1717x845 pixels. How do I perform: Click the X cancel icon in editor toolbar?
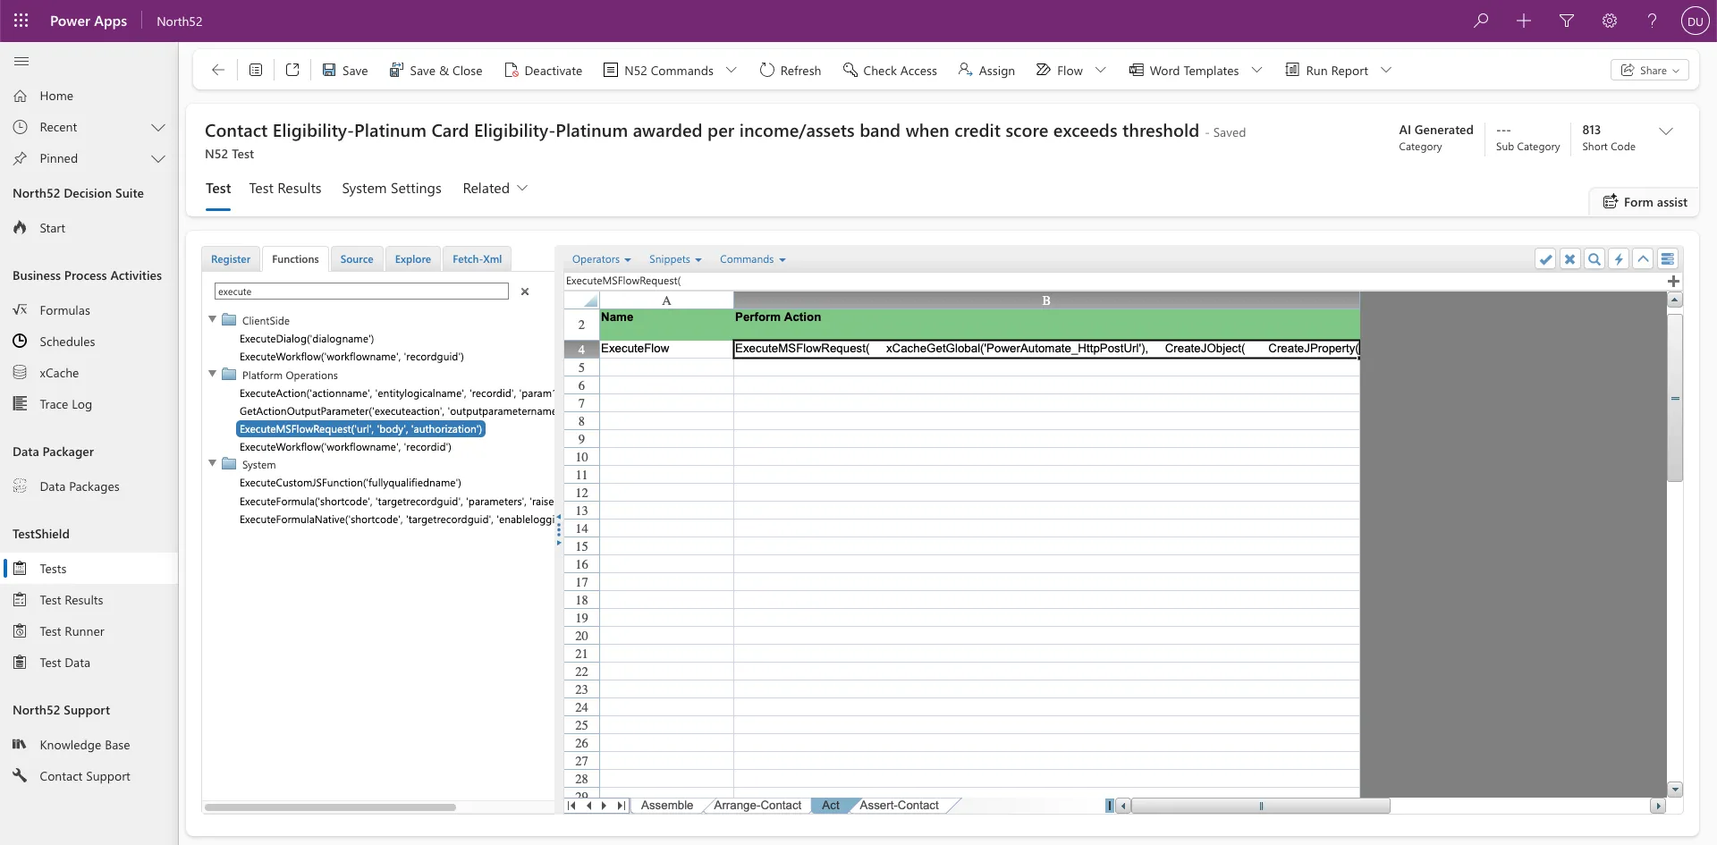pyautogui.click(x=1569, y=259)
